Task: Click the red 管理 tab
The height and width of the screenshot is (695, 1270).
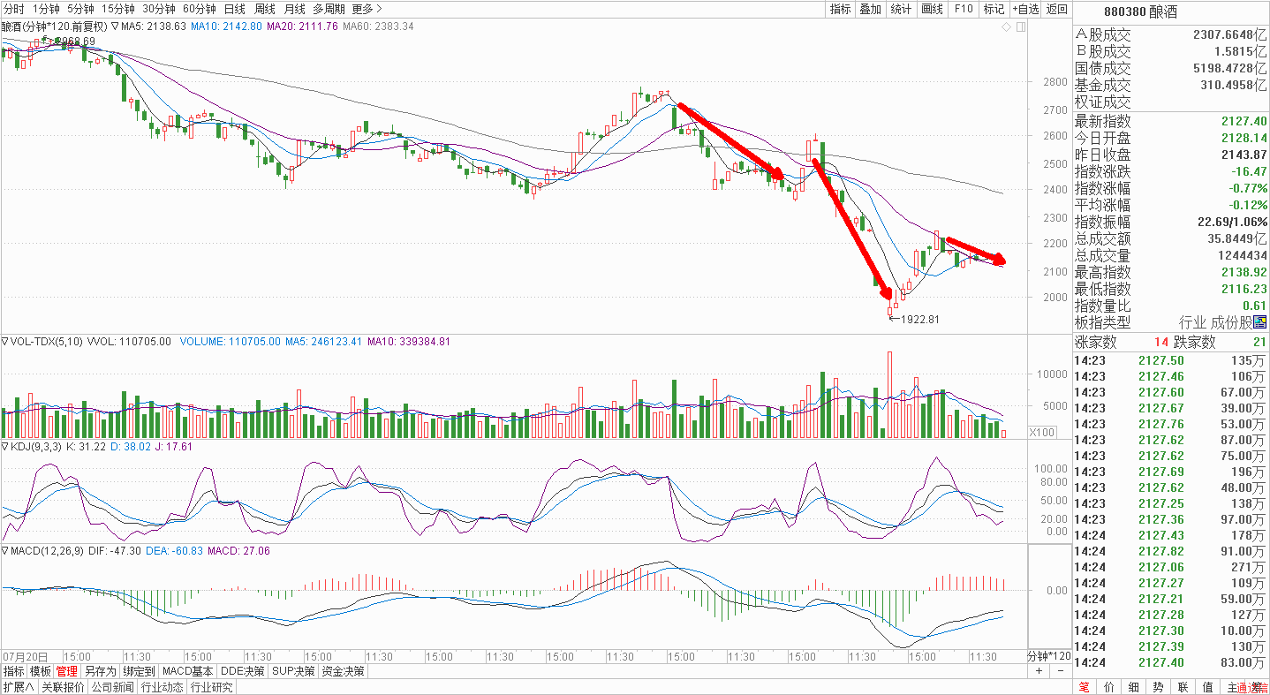Action: (67, 671)
